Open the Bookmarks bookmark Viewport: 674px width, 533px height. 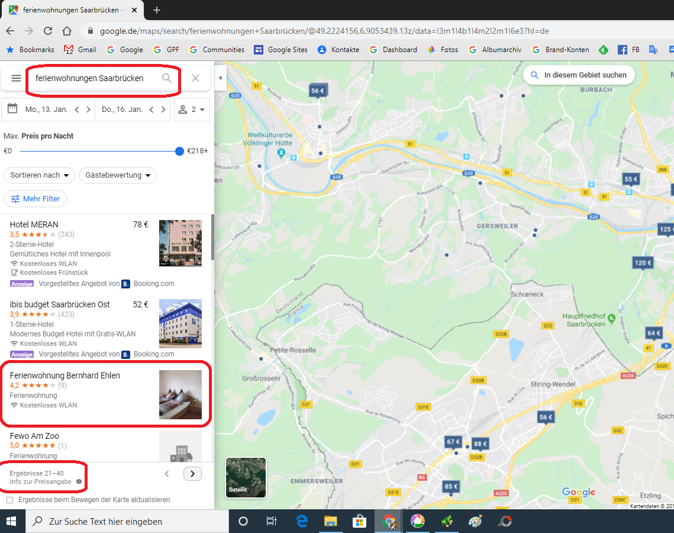click(x=30, y=50)
